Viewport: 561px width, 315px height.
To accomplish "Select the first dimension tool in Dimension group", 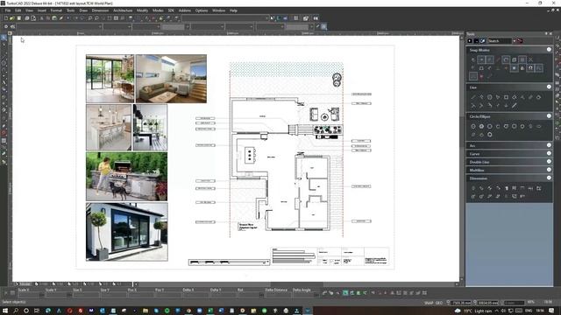I will pos(473,188).
